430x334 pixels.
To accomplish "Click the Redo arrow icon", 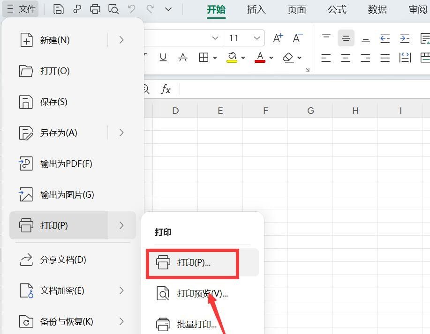I will [150, 9].
